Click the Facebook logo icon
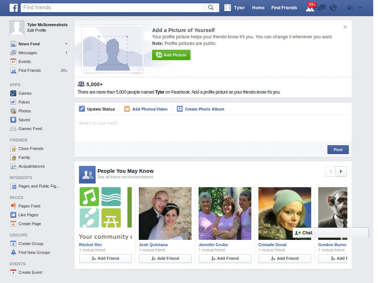The width and height of the screenshot is (378, 283). [x=14, y=8]
